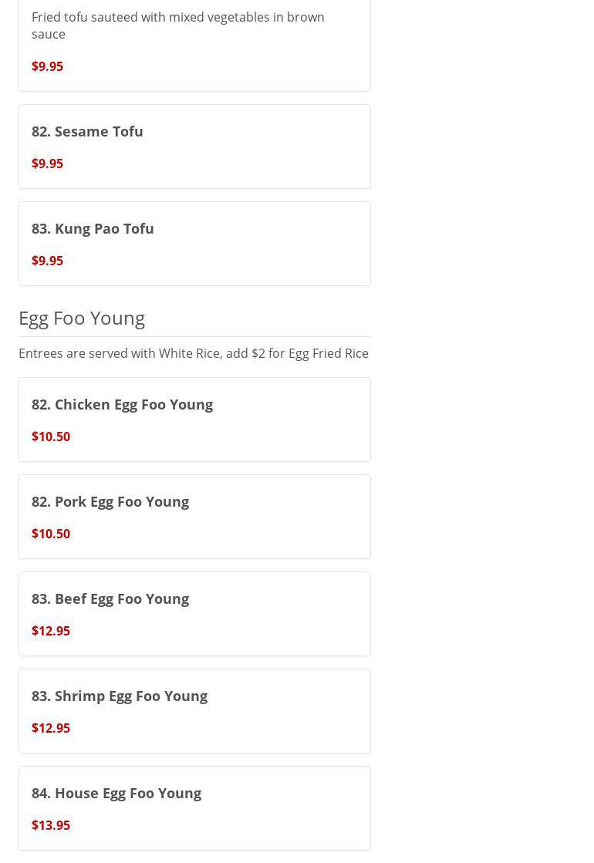This screenshot has height=863, width=594.
Task: Click the $9.95 price under fried tofu description
Action: 47,66
